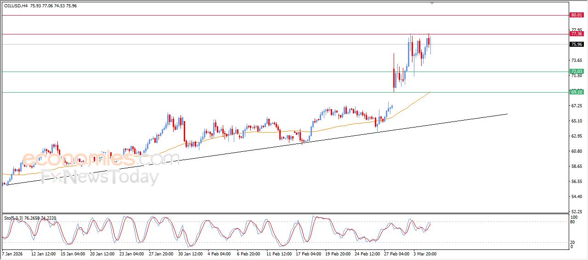
Task: Select the green 69.10 support price label
Action: [x=577, y=92]
